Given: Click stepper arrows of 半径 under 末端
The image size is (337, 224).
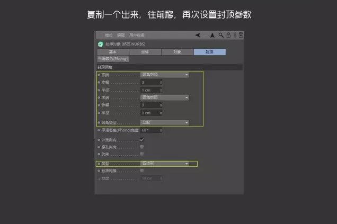Looking at the screenshot, I should (161, 113).
